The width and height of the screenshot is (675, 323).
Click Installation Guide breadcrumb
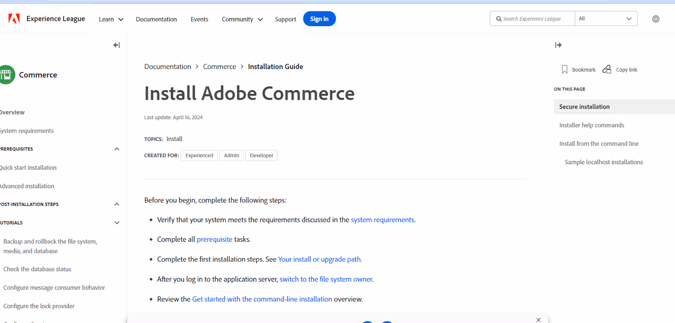click(275, 67)
